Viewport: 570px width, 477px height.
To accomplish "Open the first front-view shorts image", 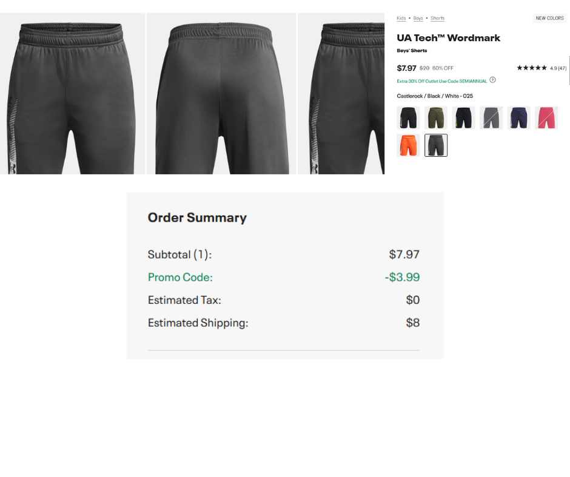I will [72, 94].
